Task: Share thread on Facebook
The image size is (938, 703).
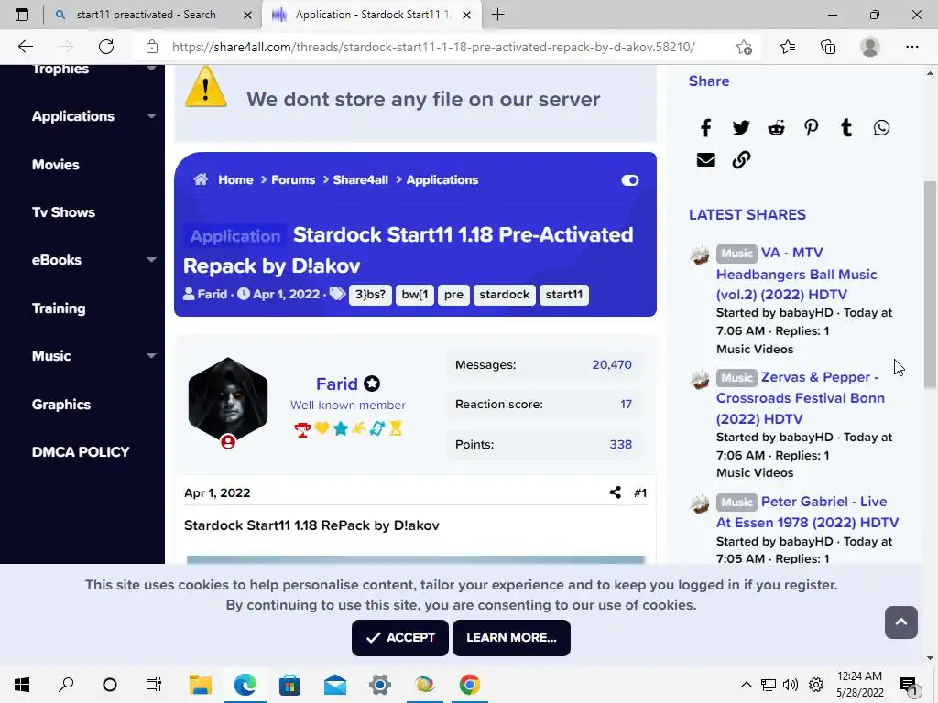Action: click(x=706, y=128)
